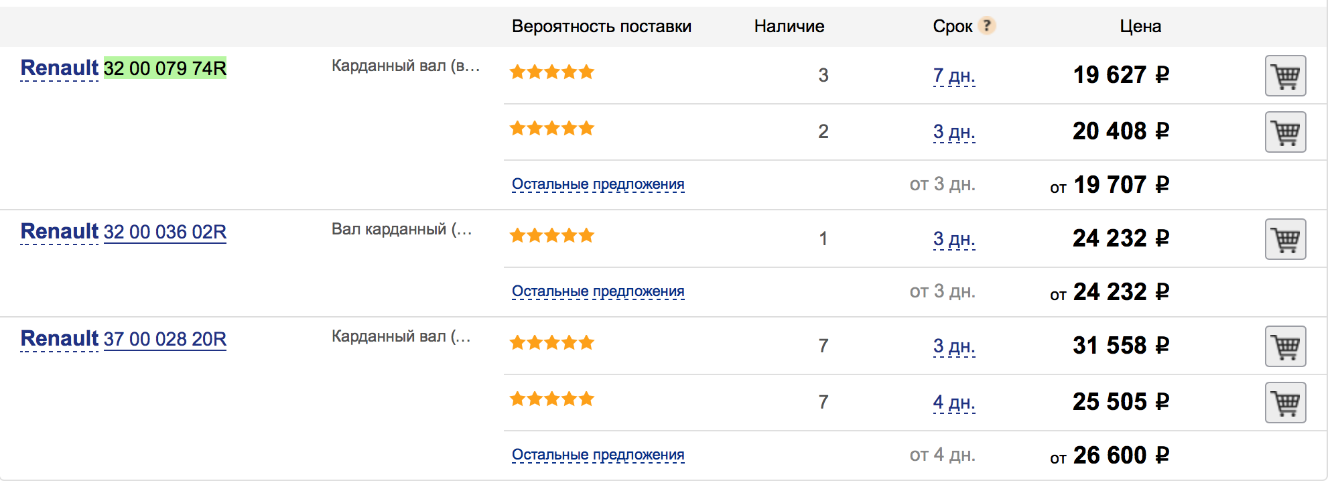The width and height of the screenshot is (1336, 493).
Task: Click the Цена column header
Action: tap(1140, 26)
